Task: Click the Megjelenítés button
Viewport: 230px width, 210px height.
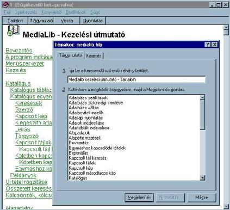Action: tap(139, 197)
